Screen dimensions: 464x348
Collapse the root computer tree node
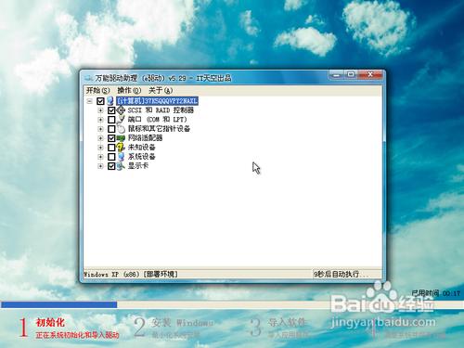pyautogui.click(x=90, y=101)
